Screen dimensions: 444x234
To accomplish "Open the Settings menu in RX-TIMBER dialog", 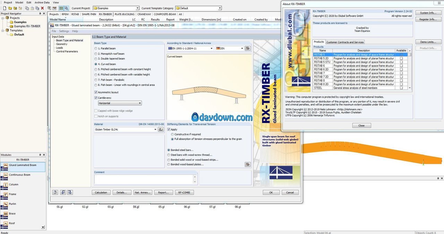I will coord(64,31).
